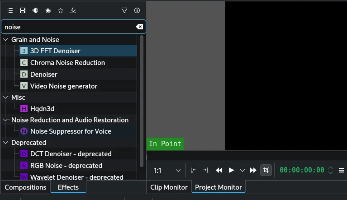The width and height of the screenshot is (347, 200).
Task: Select RGB Noise - deprecated effect
Action: [x=78, y=166]
